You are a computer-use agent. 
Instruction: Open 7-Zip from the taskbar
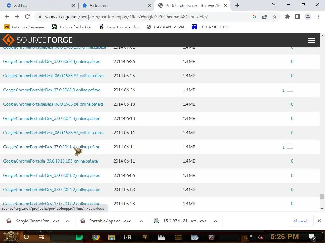[128, 237]
